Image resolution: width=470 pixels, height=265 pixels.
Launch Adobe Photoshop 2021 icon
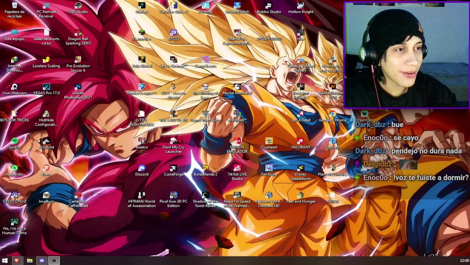(78, 91)
